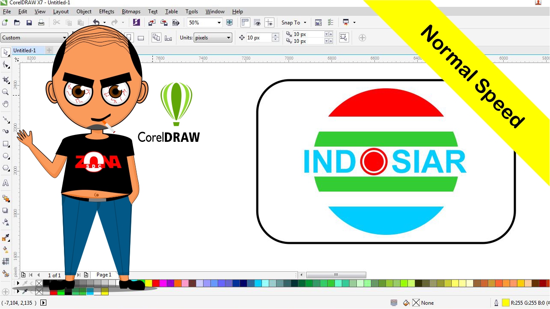550x309 pixels.
Task: Open the Undo history dropdown arrow
Action: [104, 23]
